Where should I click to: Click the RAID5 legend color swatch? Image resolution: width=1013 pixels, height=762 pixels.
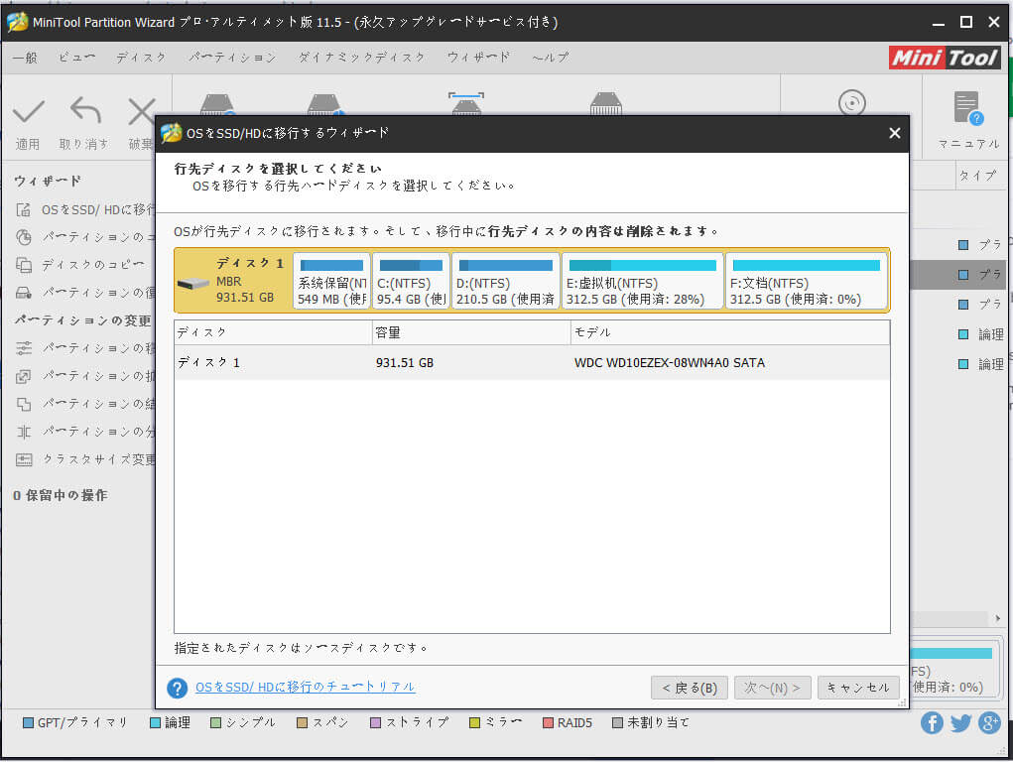click(x=548, y=722)
